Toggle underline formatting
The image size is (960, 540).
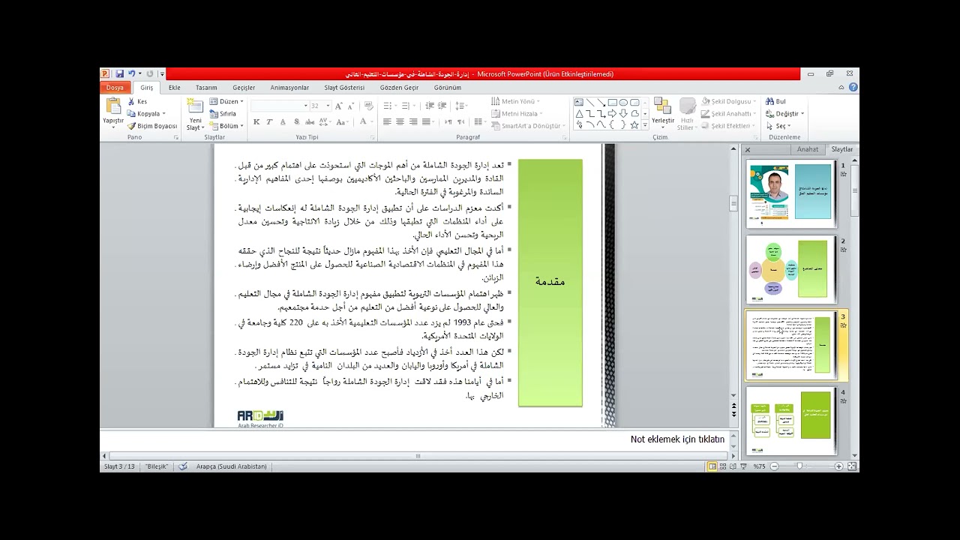283,121
